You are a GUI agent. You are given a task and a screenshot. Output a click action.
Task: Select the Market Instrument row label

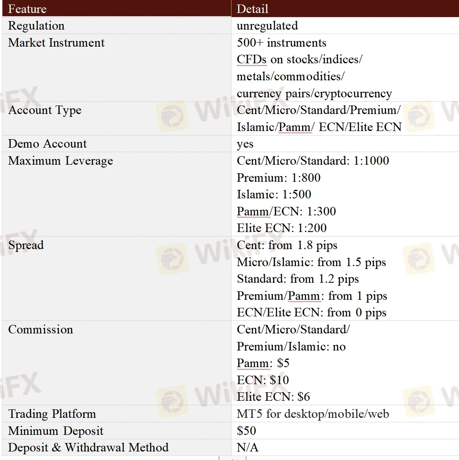[56, 43]
